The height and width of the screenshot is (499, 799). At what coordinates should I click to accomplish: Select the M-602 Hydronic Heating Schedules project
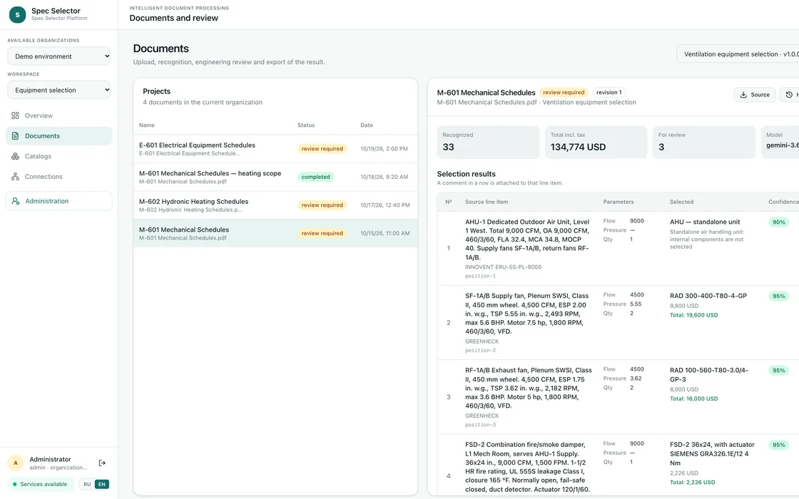coord(275,205)
